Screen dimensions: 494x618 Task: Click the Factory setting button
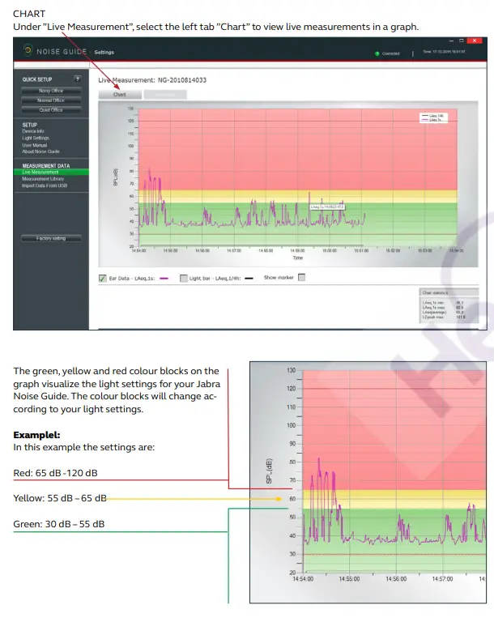pyautogui.click(x=51, y=238)
